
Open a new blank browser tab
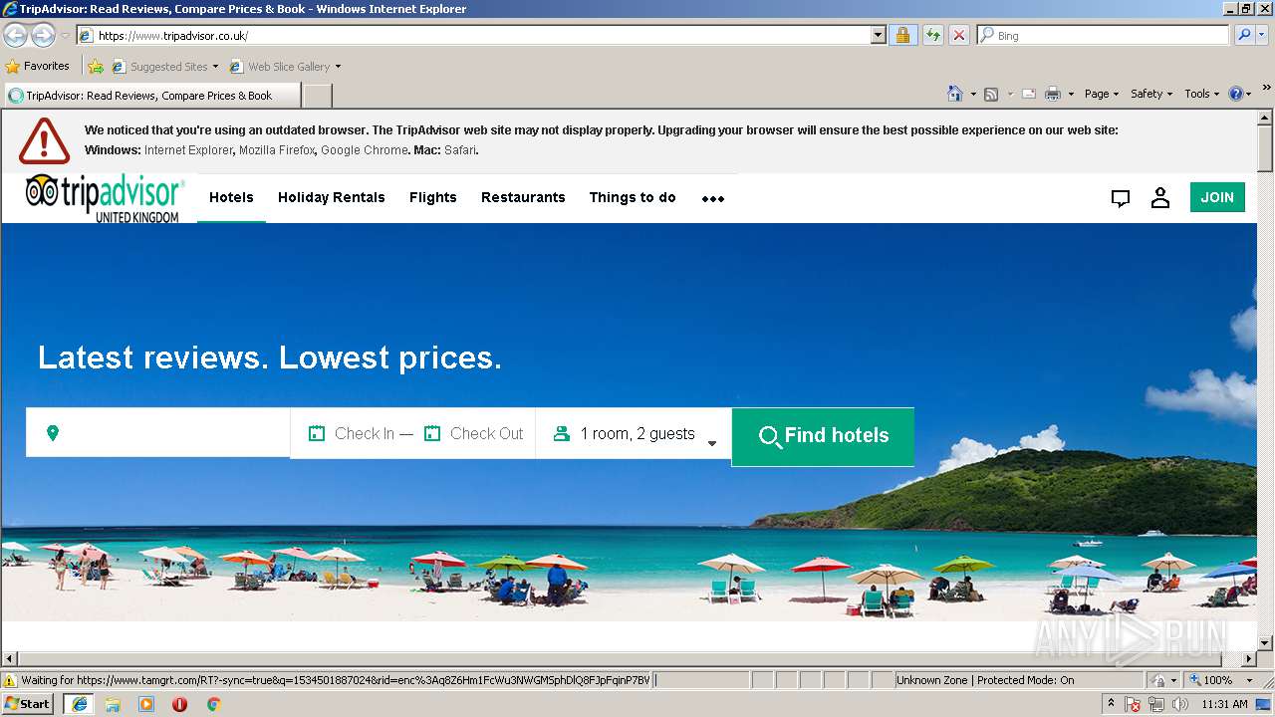[x=317, y=96]
